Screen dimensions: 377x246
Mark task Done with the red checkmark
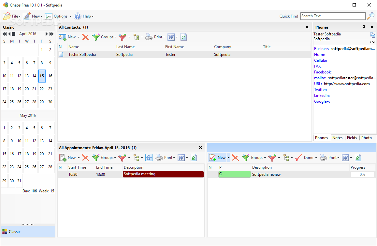pyautogui.click(x=298, y=158)
